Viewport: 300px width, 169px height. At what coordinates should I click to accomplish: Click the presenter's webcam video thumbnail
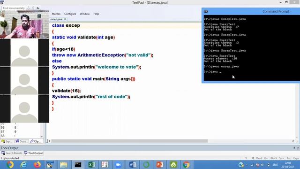[x=24, y=24]
